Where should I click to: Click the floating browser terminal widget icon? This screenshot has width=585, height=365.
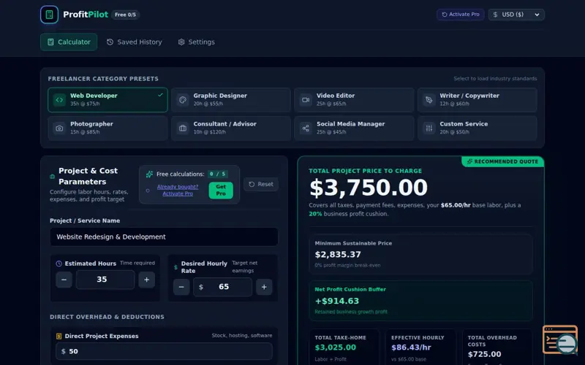coord(560,339)
